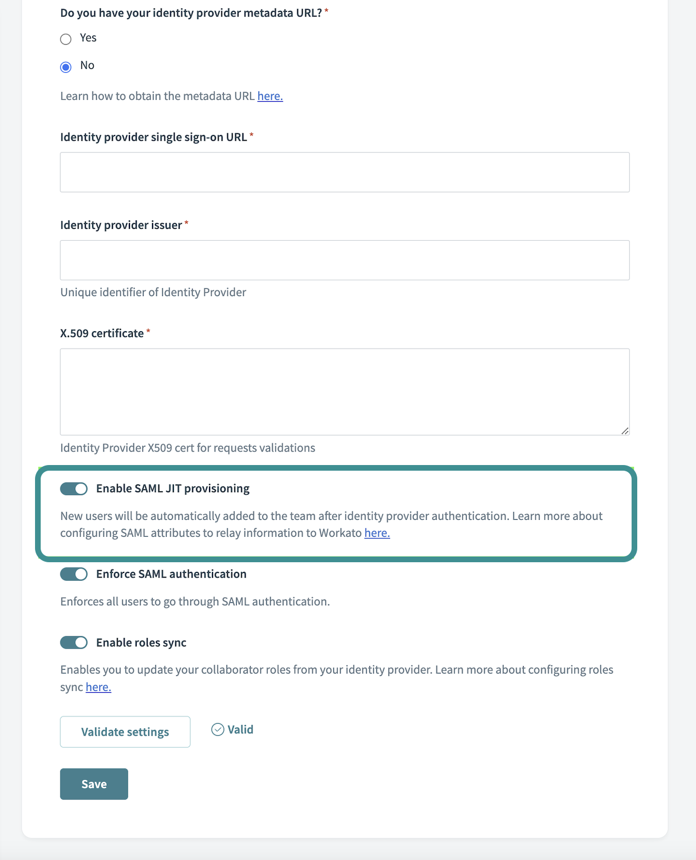Click the certificate textarea resize handle
The image size is (696, 860).
pos(625,431)
